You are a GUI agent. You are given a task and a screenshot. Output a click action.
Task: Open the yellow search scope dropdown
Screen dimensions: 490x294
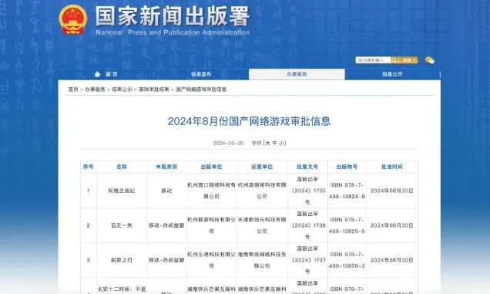pyautogui.click(x=408, y=59)
